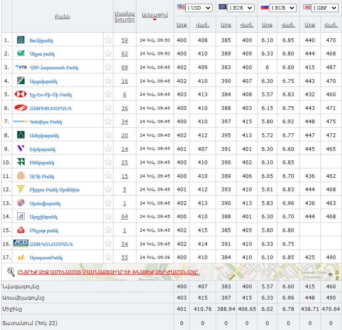Sort by the Ամսաթիվ date header

pos(155,15)
